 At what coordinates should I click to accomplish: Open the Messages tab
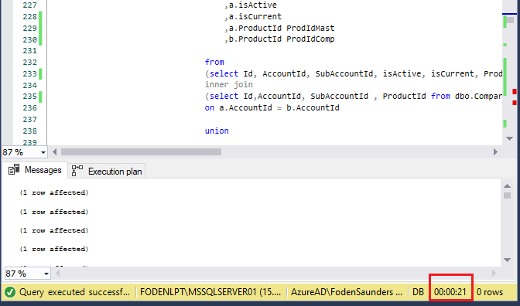35,170
